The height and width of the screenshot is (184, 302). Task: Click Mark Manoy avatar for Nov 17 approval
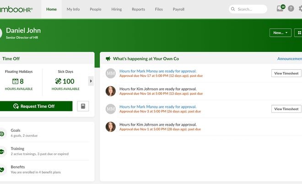(111, 73)
